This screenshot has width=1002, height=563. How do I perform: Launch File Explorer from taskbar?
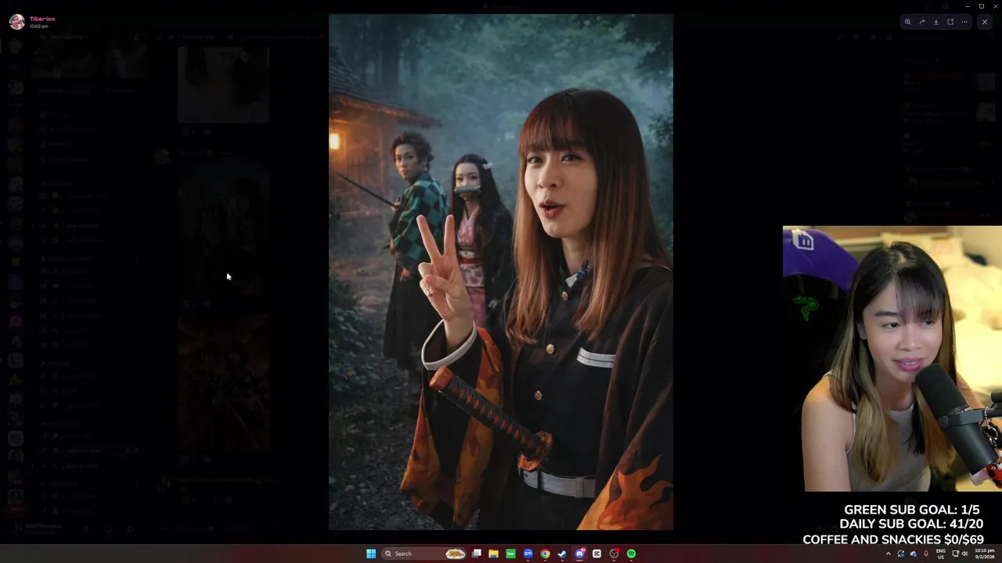pyautogui.click(x=493, y=554)
